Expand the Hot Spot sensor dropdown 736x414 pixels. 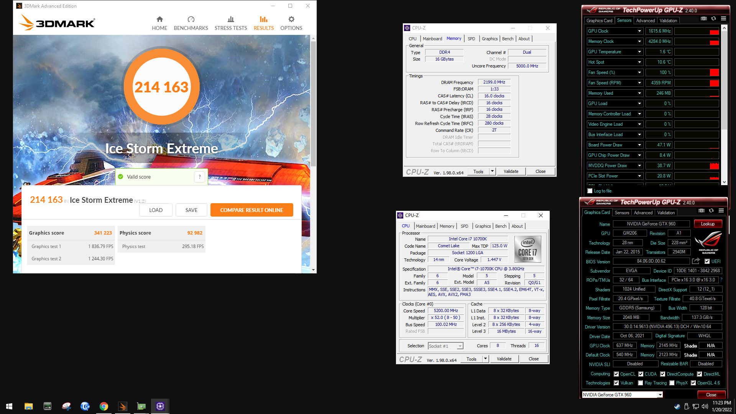[x=639, y=62]
